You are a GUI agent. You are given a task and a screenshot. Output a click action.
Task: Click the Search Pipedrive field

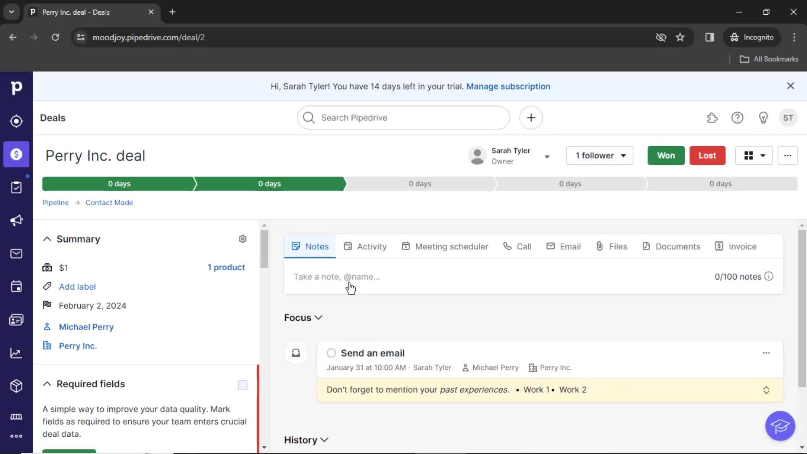pyautogui.click(x=403, y=118)
